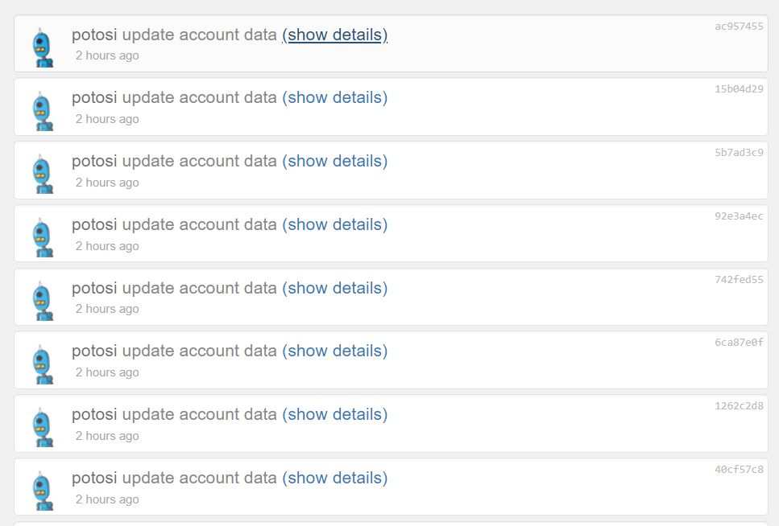This screenshot has height=526, width=779.
Task: Reveal details of commit 742fed55
Action: coord(335,288)
